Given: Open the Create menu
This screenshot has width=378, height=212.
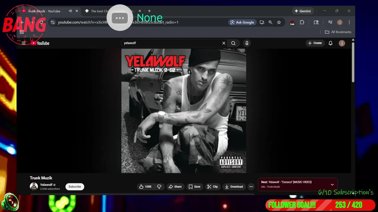Looking at the screenshot, I should pyautogui.click(x=315, y=43).
